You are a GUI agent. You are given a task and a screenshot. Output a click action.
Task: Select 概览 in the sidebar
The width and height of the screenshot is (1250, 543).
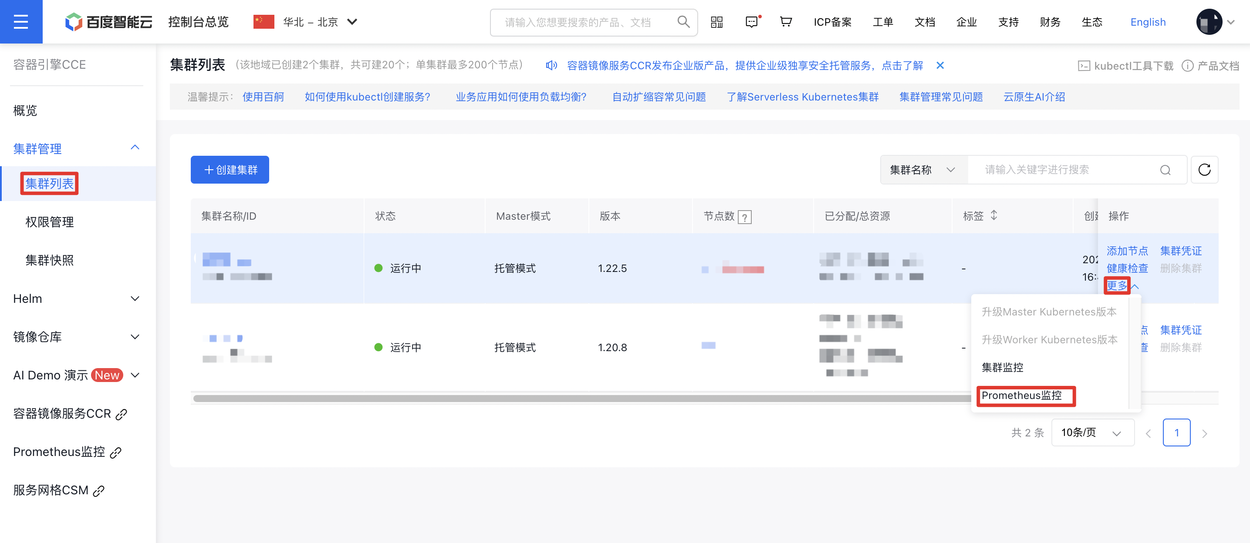point(25,111)
